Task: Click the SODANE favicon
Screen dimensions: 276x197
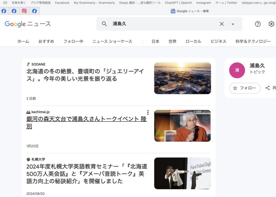Action: click(x=28, y=64)
